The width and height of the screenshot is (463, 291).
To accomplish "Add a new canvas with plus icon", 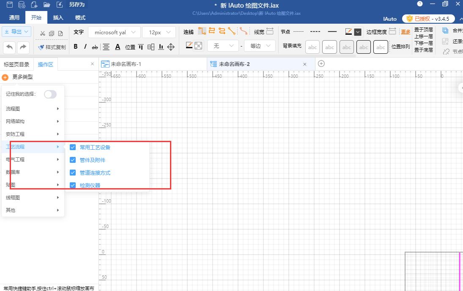I will pos(321,63).
